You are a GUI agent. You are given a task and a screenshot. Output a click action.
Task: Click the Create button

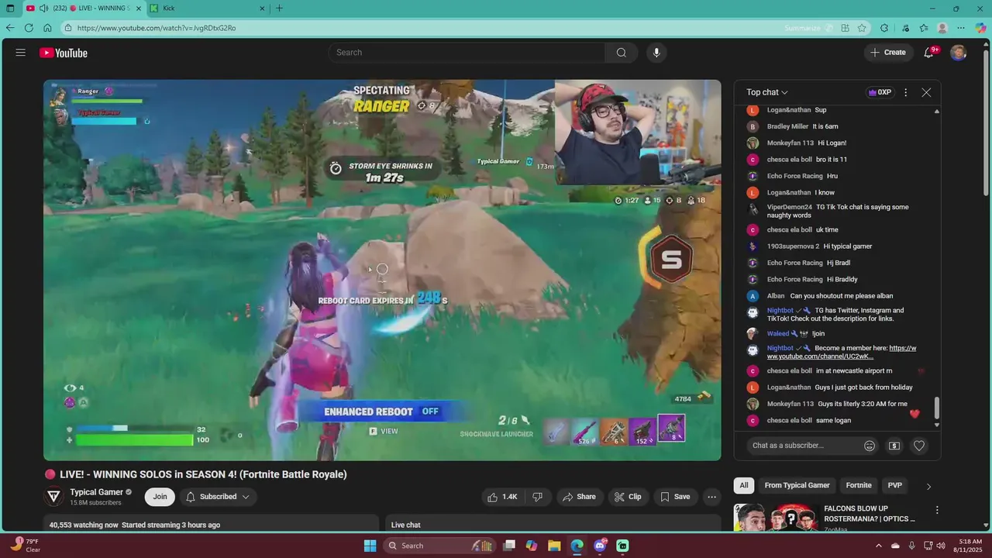coord(887,53)
